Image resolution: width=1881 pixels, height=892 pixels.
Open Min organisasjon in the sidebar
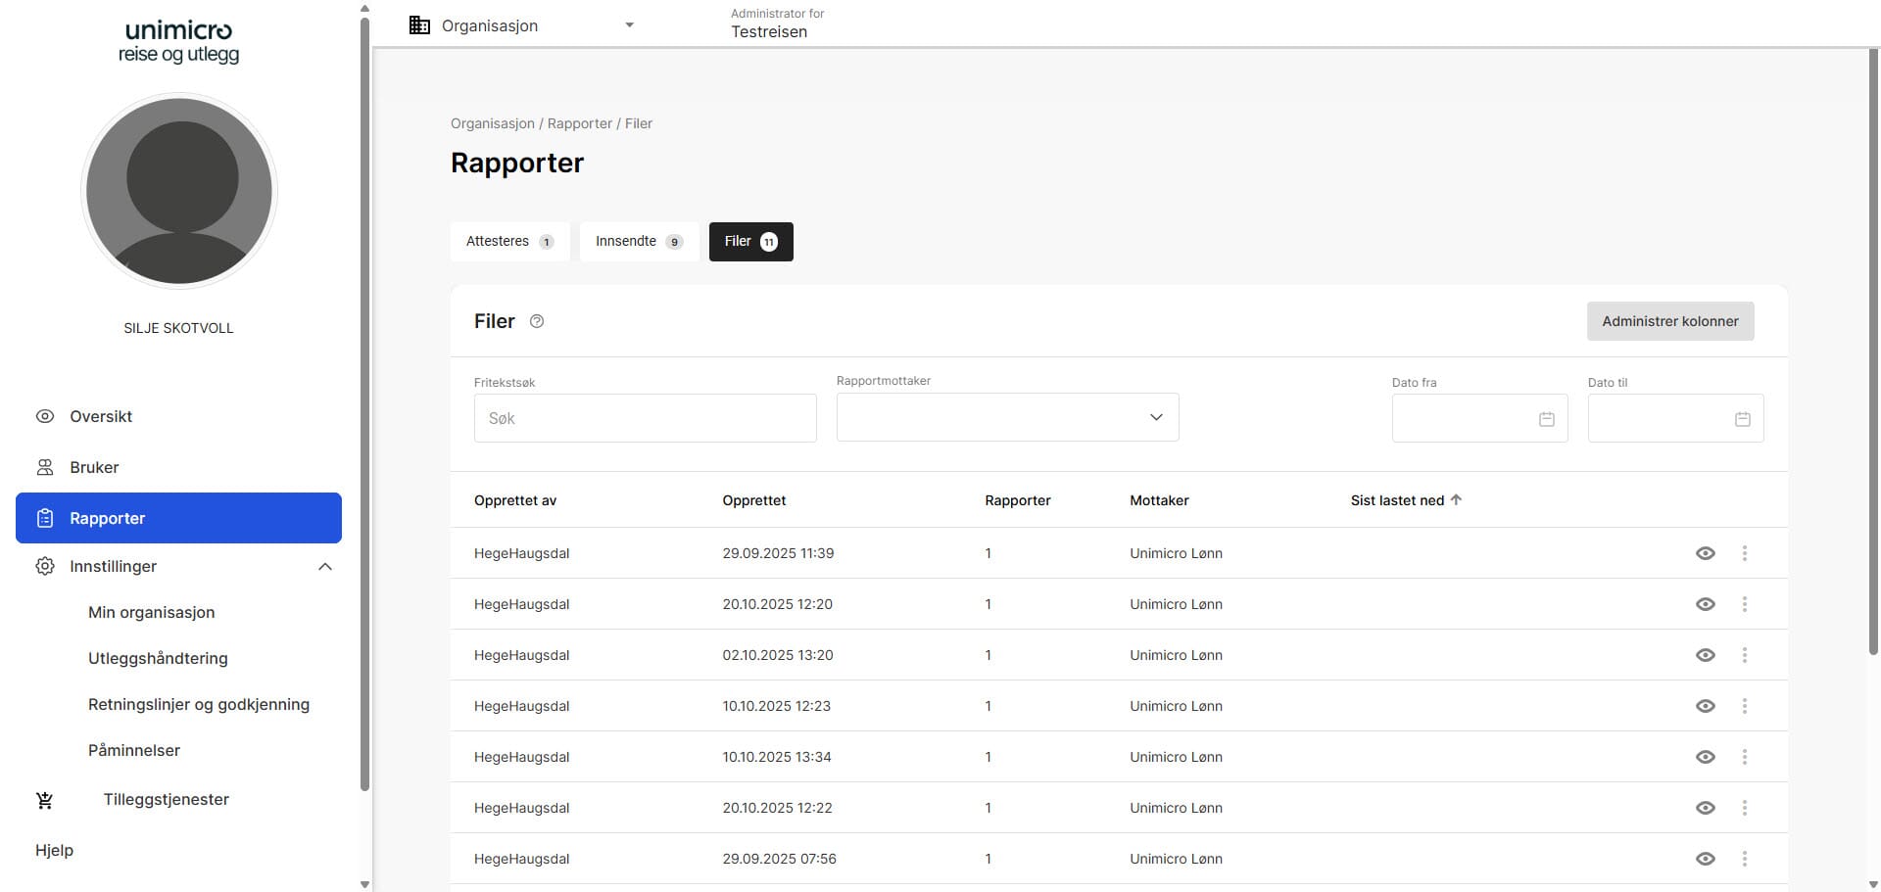(x=152, y=612)
